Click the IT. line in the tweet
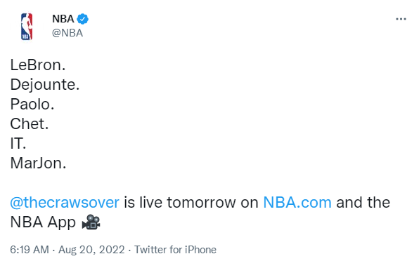 click(18, 144)
